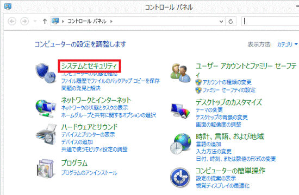Open the Ease of Access icon
The image size is (299, 195).
[180, 178]
